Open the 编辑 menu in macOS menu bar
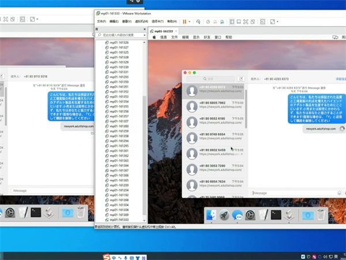This screenshot has height=260, width=346. (185, 36)
